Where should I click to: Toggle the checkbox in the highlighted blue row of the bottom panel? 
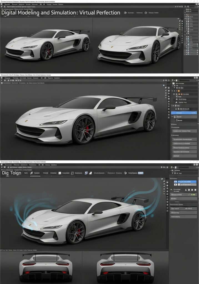coord(175,181)
